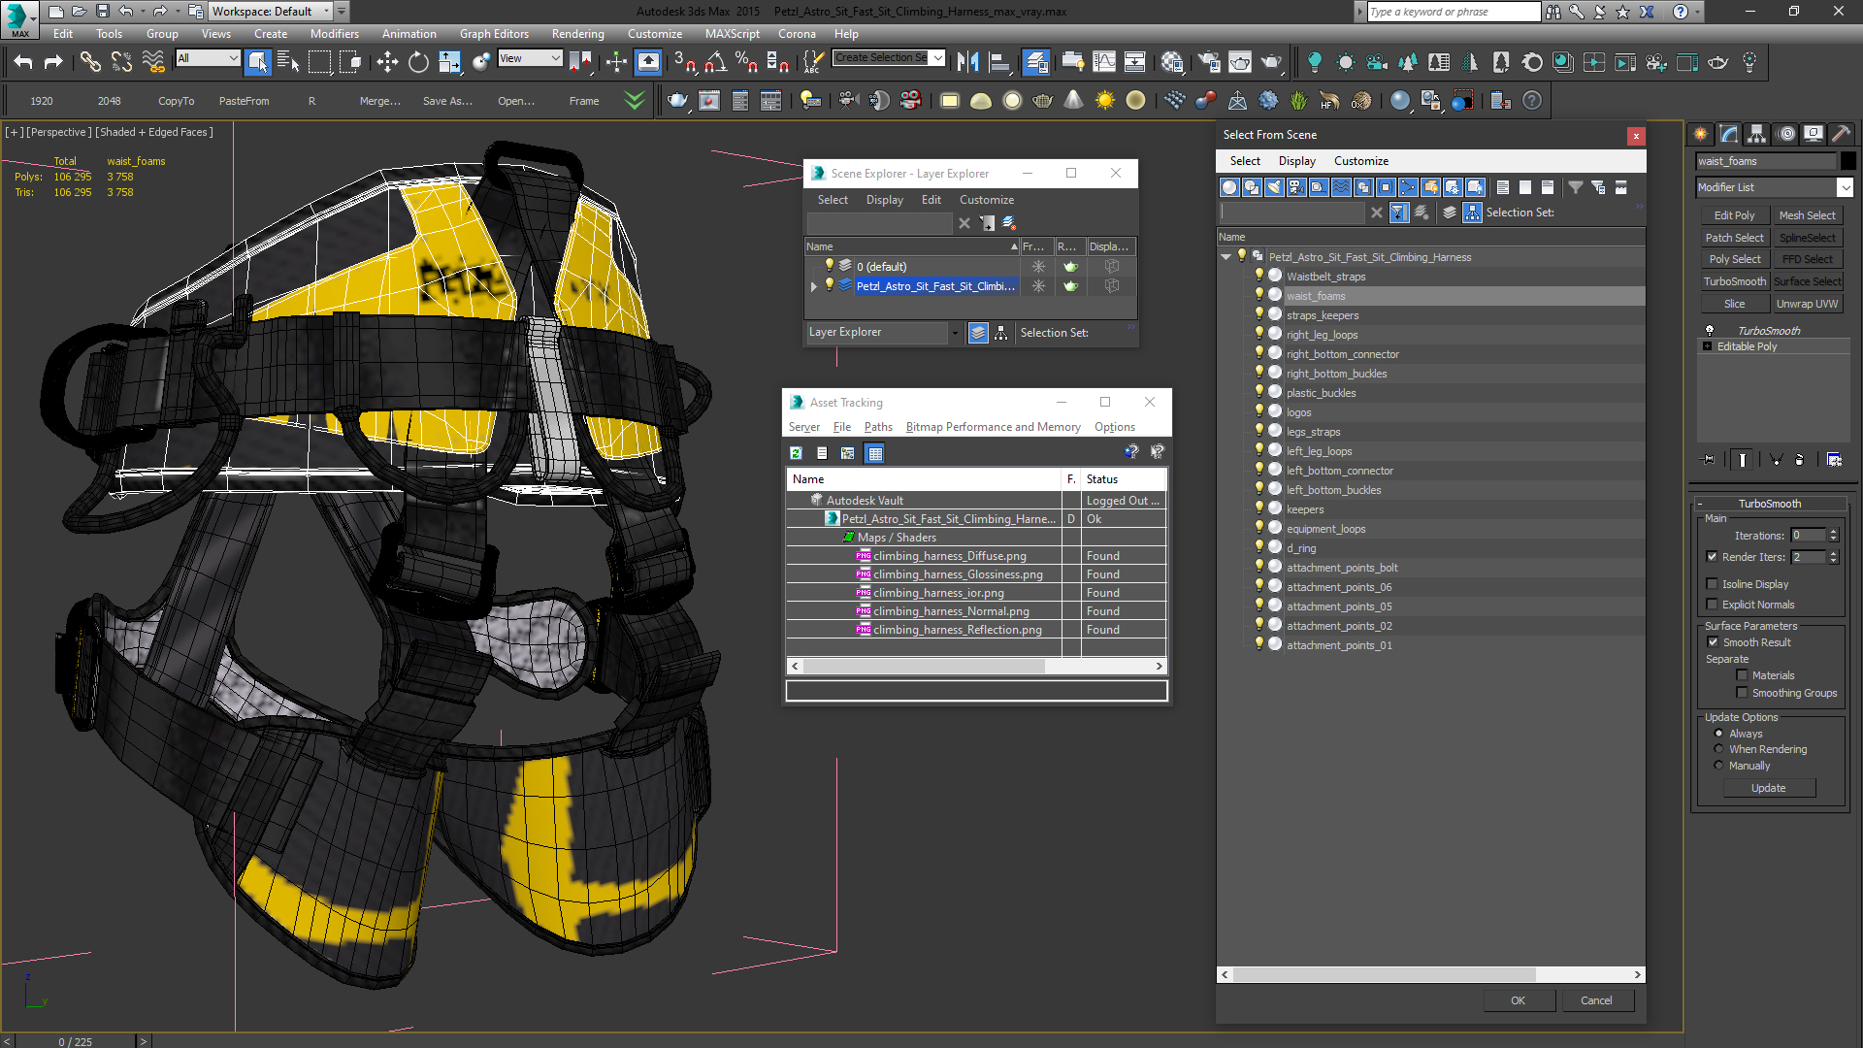The image size is (1863, 1048).
Task: Click the Asset Tracking table view icon
Action: pyautogui.click(x=874, y=453)
